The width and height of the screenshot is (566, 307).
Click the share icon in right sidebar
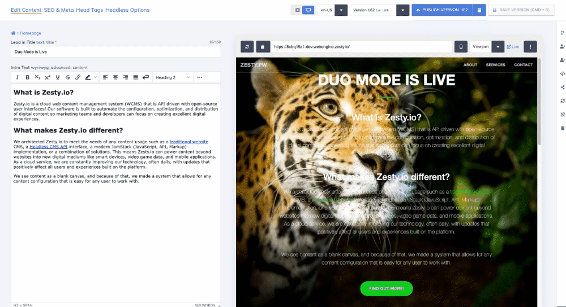tap(563, 87)
